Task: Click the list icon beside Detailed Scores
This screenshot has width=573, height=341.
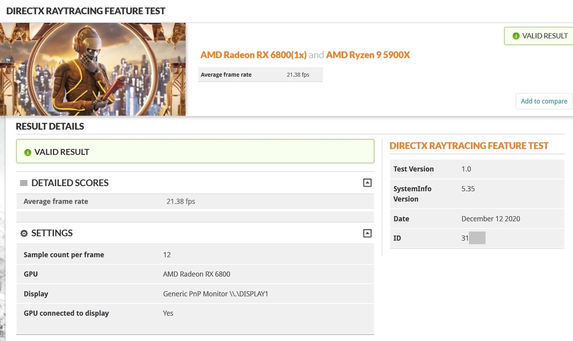Action: [24, 183]
